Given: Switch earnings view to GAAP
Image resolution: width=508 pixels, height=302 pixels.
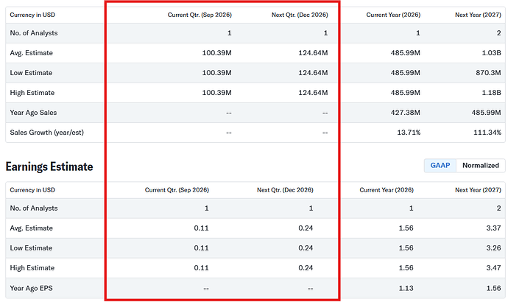Looking at the screenshot, I should click(440, 165).
